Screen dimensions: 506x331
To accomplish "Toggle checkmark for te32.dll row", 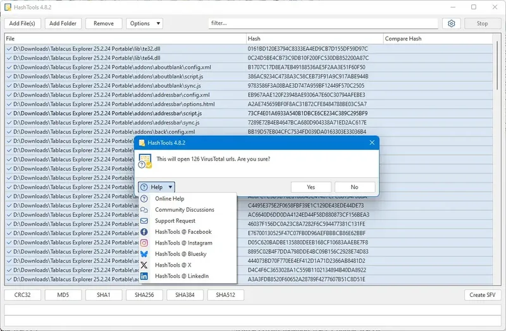I will 9,49.
